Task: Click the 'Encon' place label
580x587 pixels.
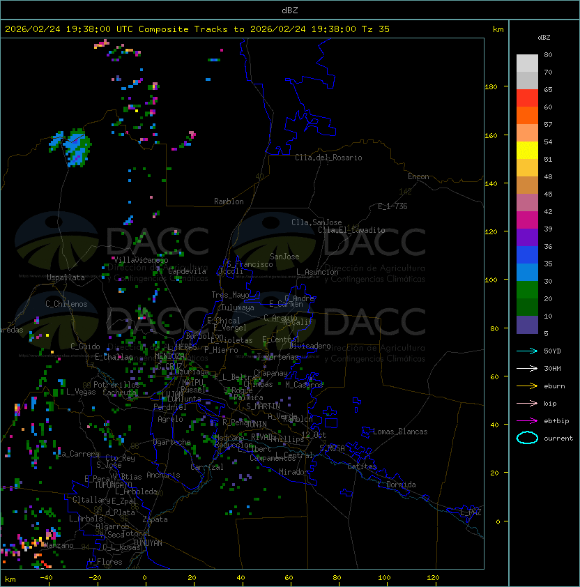Action: click(418, 176)
